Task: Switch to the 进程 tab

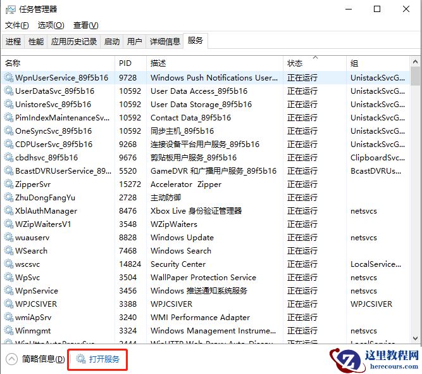Action: click(x=13, y=42)
